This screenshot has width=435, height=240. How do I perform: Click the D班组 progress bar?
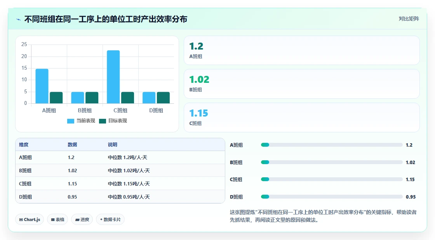click(332, 197)
